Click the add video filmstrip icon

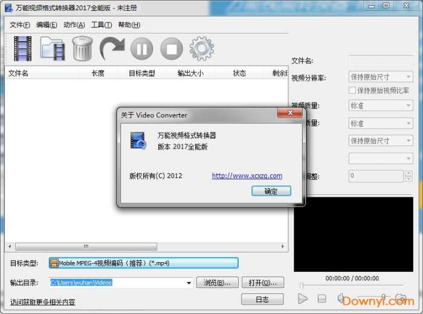(23, 48)
